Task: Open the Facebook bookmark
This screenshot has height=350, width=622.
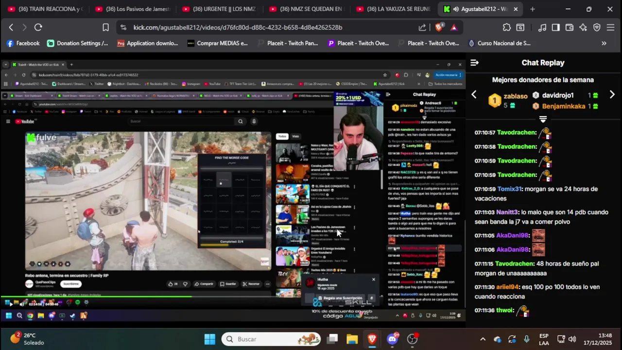Action: pos(23,43)
